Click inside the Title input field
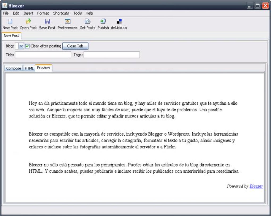This screenshot has height=216, width=271. [43, 55]
